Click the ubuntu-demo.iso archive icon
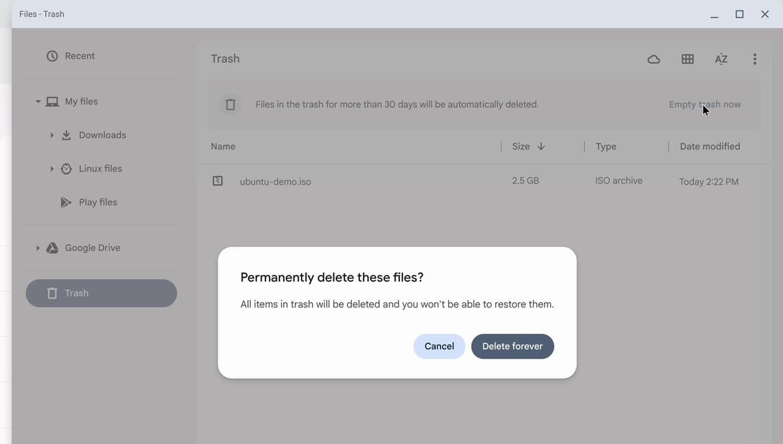The width and height of the screenshot is (783, 444). click(x=218, y=181)
